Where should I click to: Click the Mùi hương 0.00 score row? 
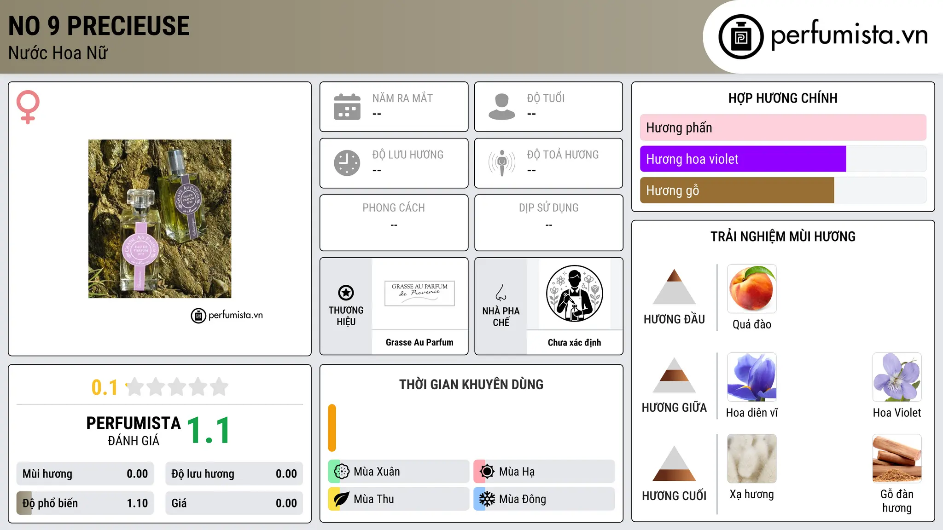[x=85, y=474]
